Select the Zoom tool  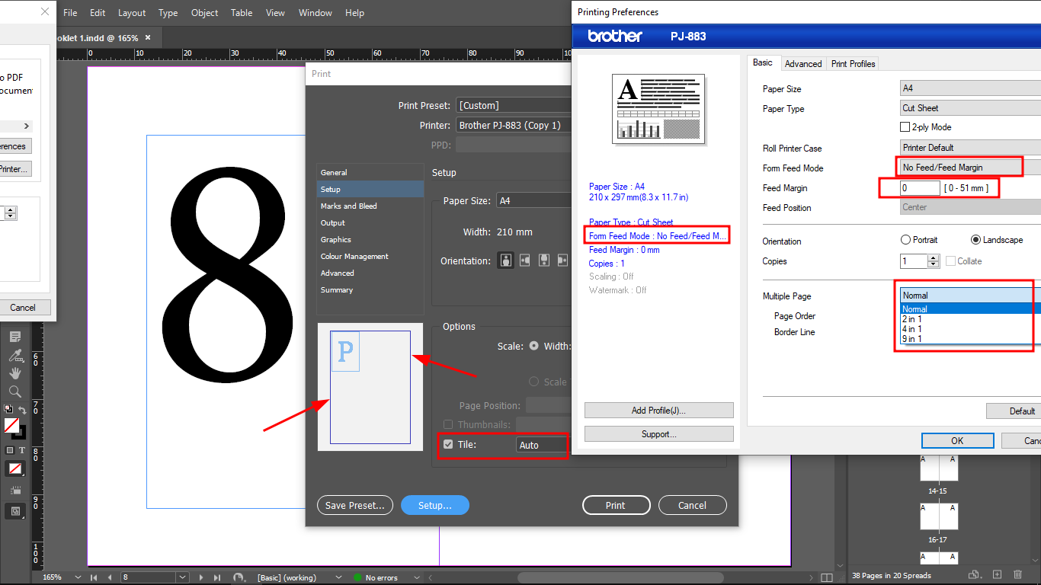15,391
